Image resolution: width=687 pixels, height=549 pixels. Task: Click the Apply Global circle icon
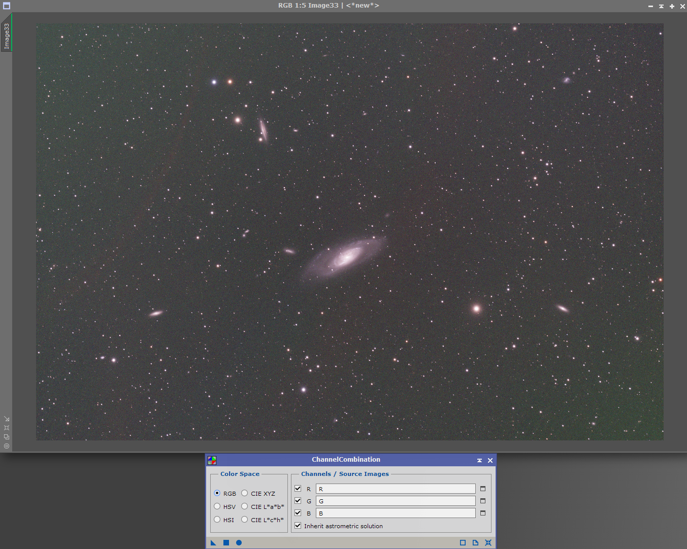point(239,542)
